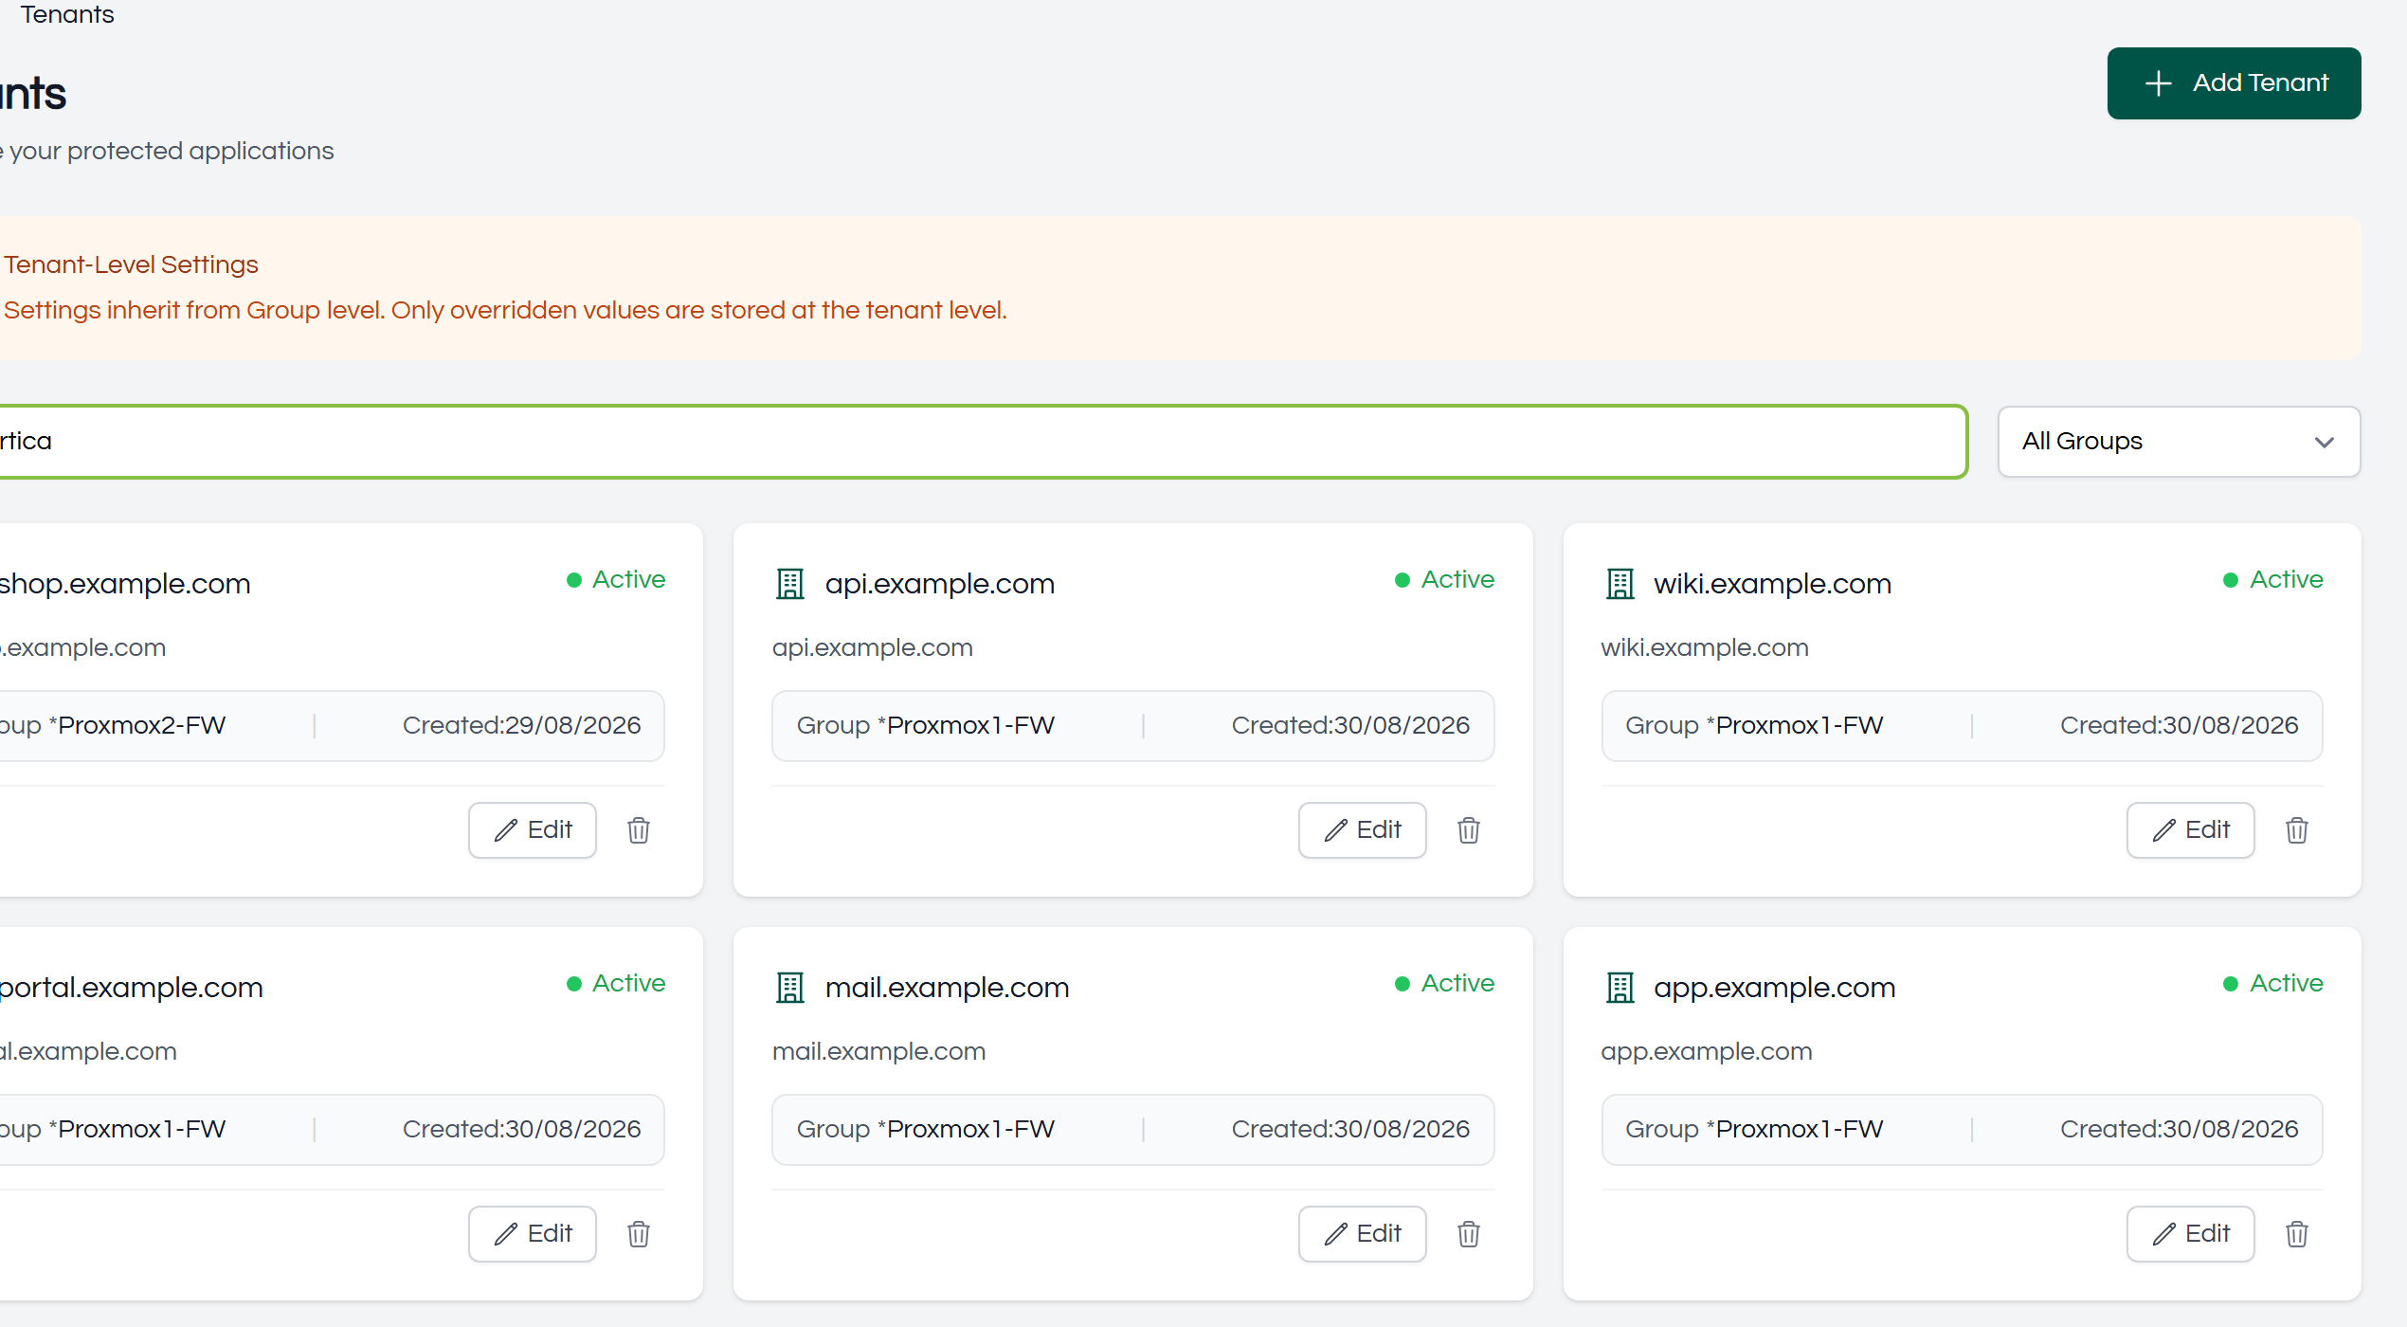Focus the tenant search field
The image size is (2407, 1327).
(x=982, y=442)
